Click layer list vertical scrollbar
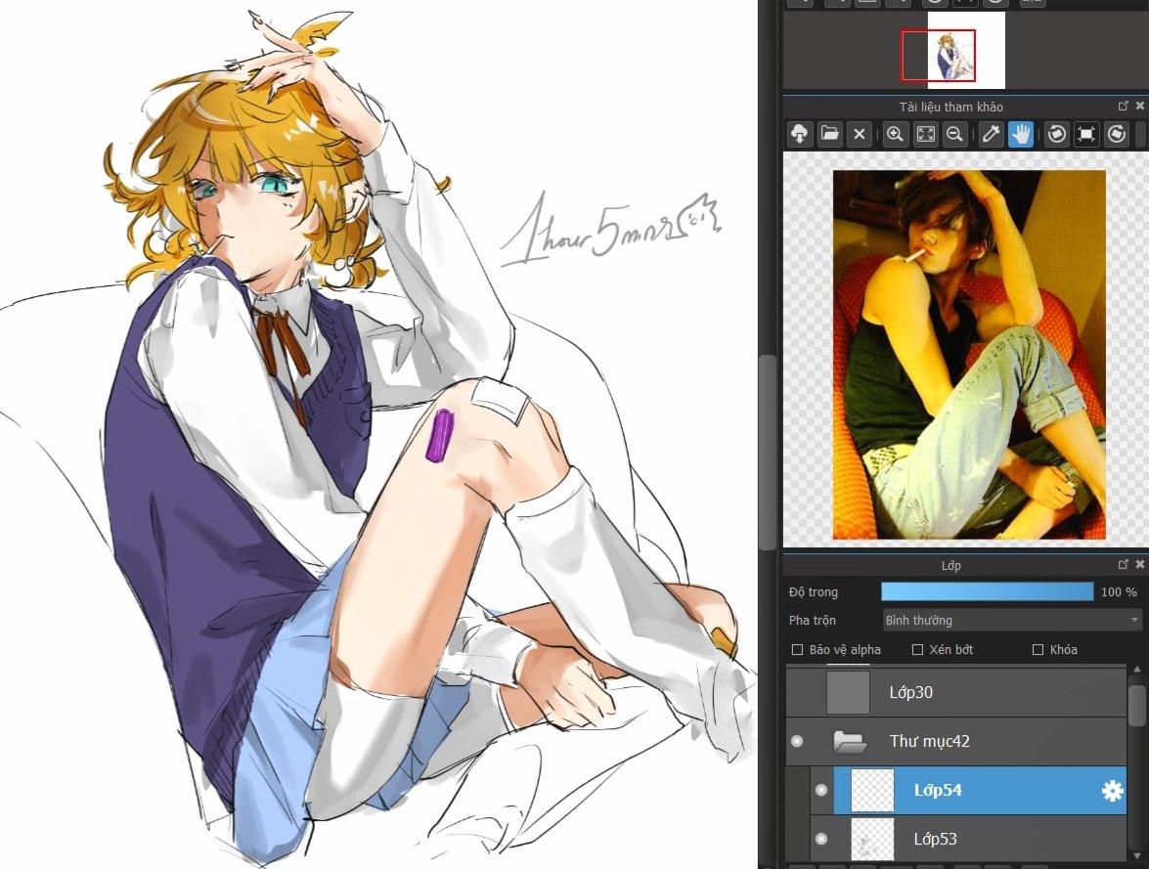This screenshot has width=1149, height=869. click(x=1136, y=762)
